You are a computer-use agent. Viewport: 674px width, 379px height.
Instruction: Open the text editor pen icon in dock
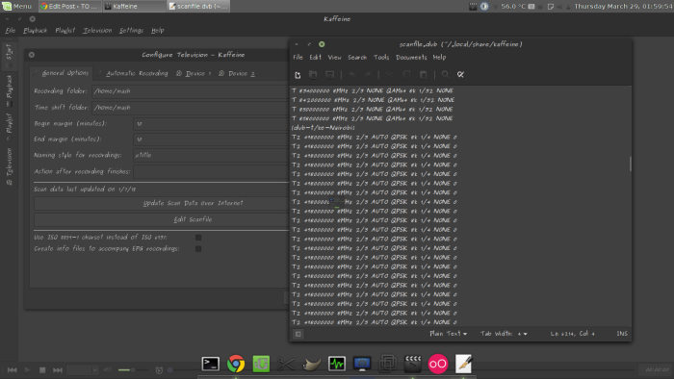point(463,364)
